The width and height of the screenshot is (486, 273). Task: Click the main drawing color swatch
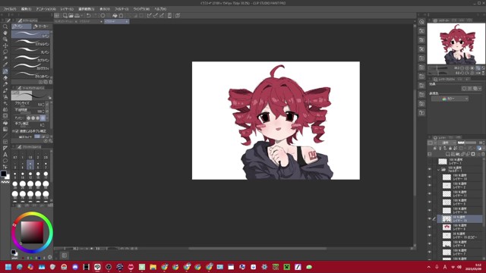tap(3, 174)
